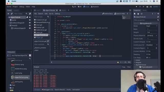The height and width of the screenshot is (92, 164).
Task: Hide the CollisionShape2D under Area2D
Action: pyautogui.click(x=30, y=28)
